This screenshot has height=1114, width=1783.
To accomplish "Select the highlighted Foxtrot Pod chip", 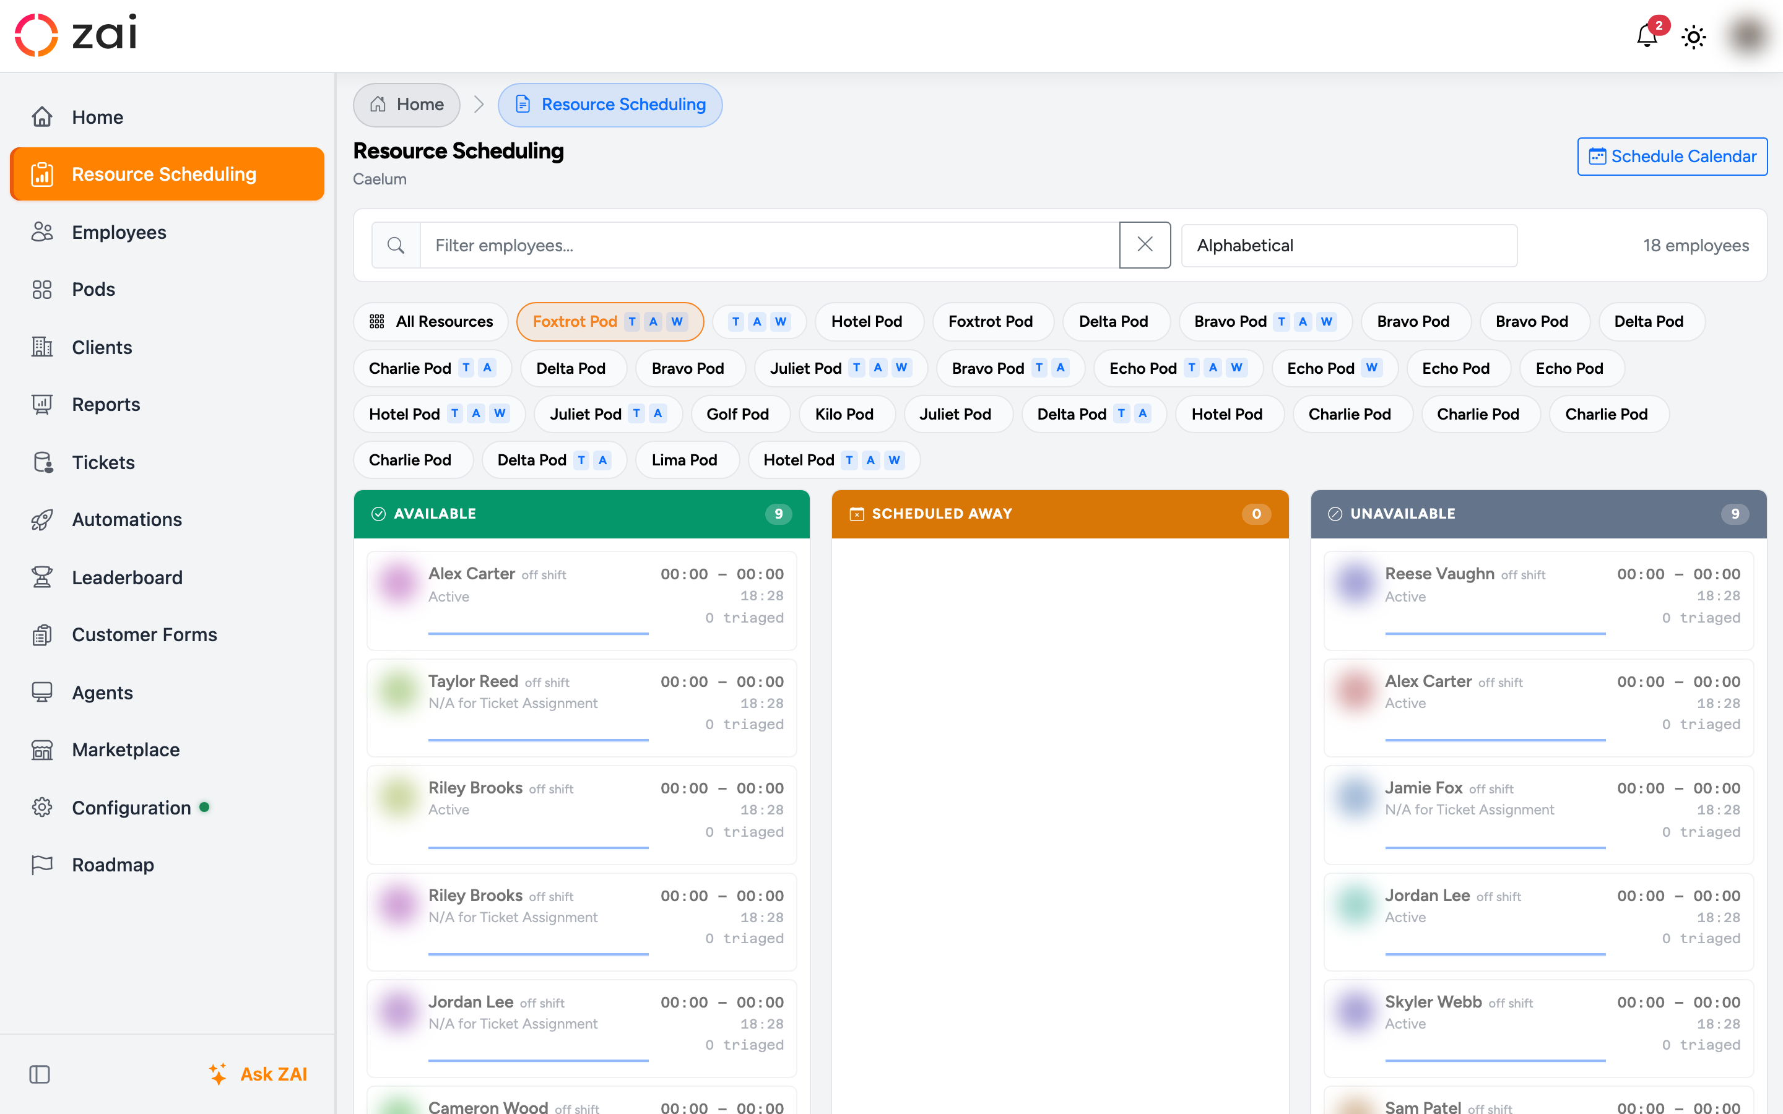I will (x=610, y=321).
